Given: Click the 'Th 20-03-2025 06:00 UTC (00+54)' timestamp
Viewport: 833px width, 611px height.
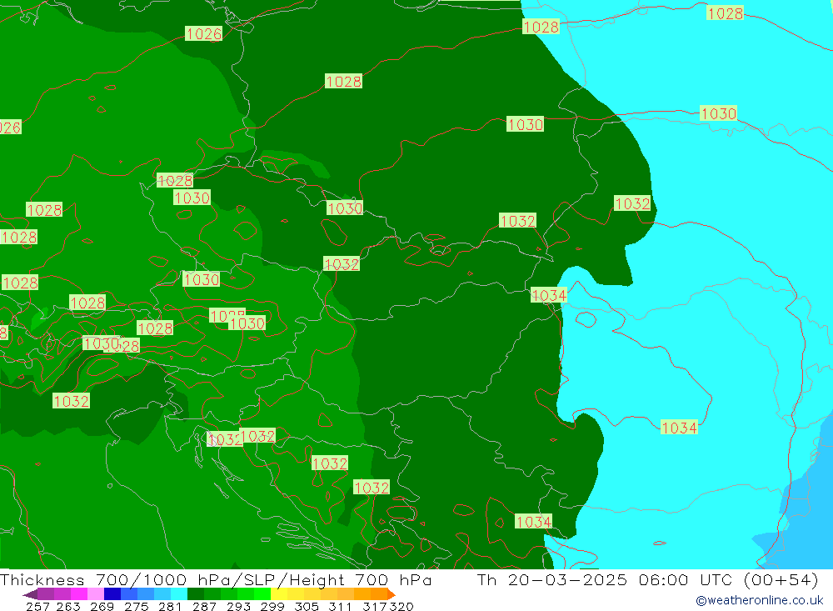Looking at the screenshot, I should coord(647,579).
